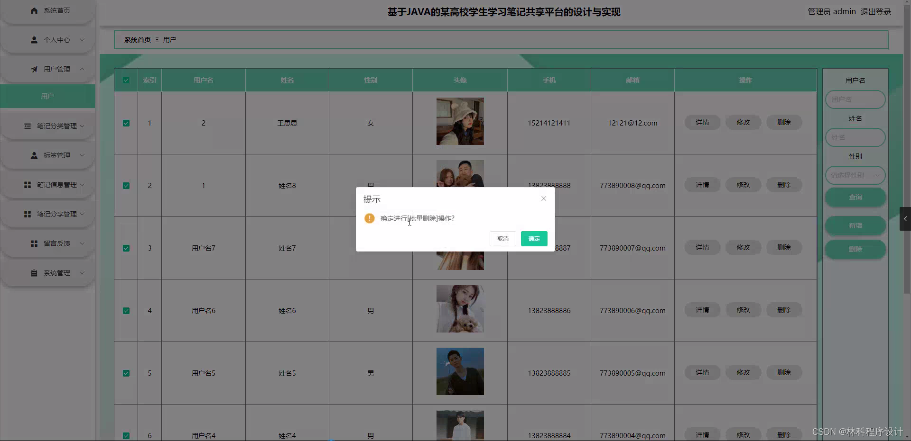
Task: Select the home icon beside 系统首页
Action: coord(34,10)
